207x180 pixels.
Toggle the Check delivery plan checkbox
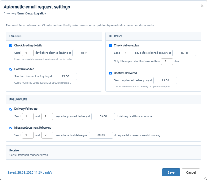[x=111, y=46]
